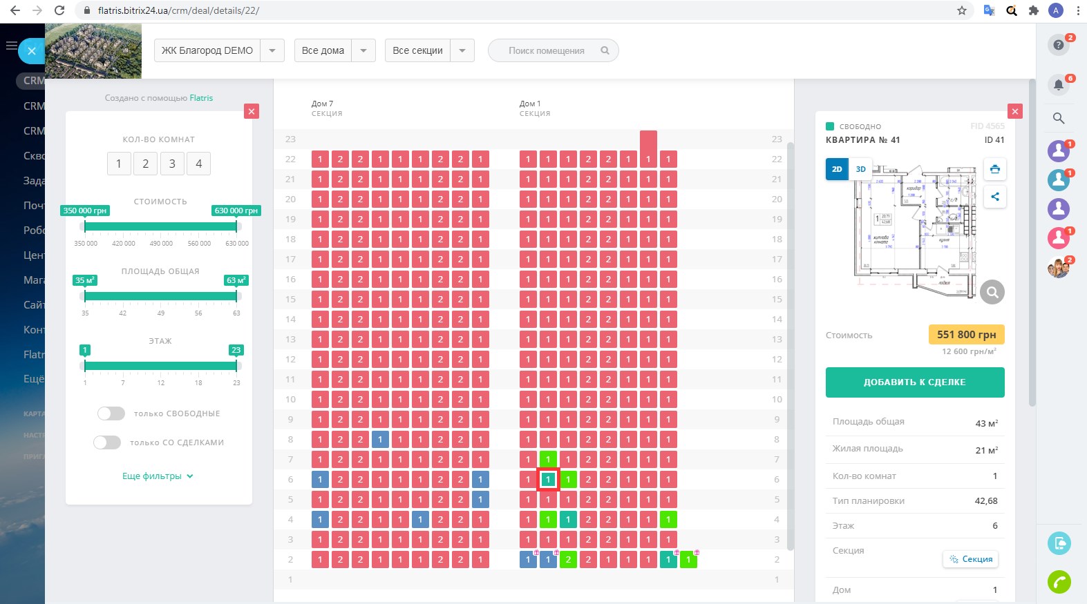
Task: Click the СТОИМОСТЬ price range slider
Action: tap(160, 226)
